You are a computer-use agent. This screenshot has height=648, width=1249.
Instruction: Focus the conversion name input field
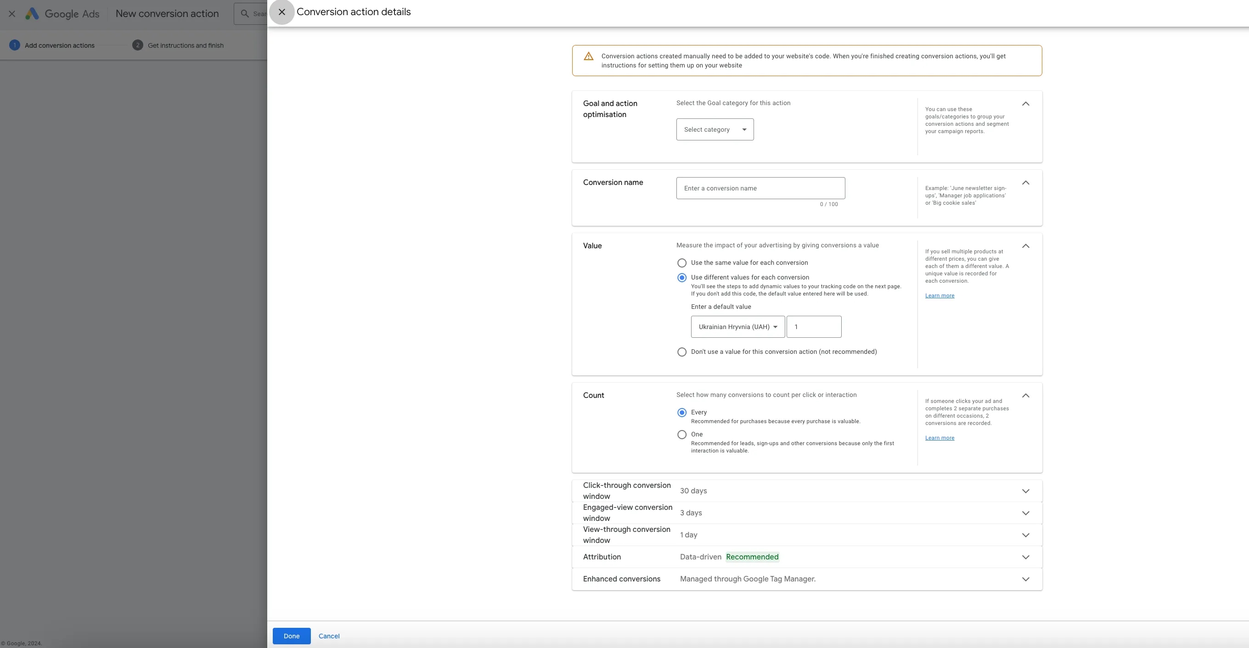(x=760, y=188)
